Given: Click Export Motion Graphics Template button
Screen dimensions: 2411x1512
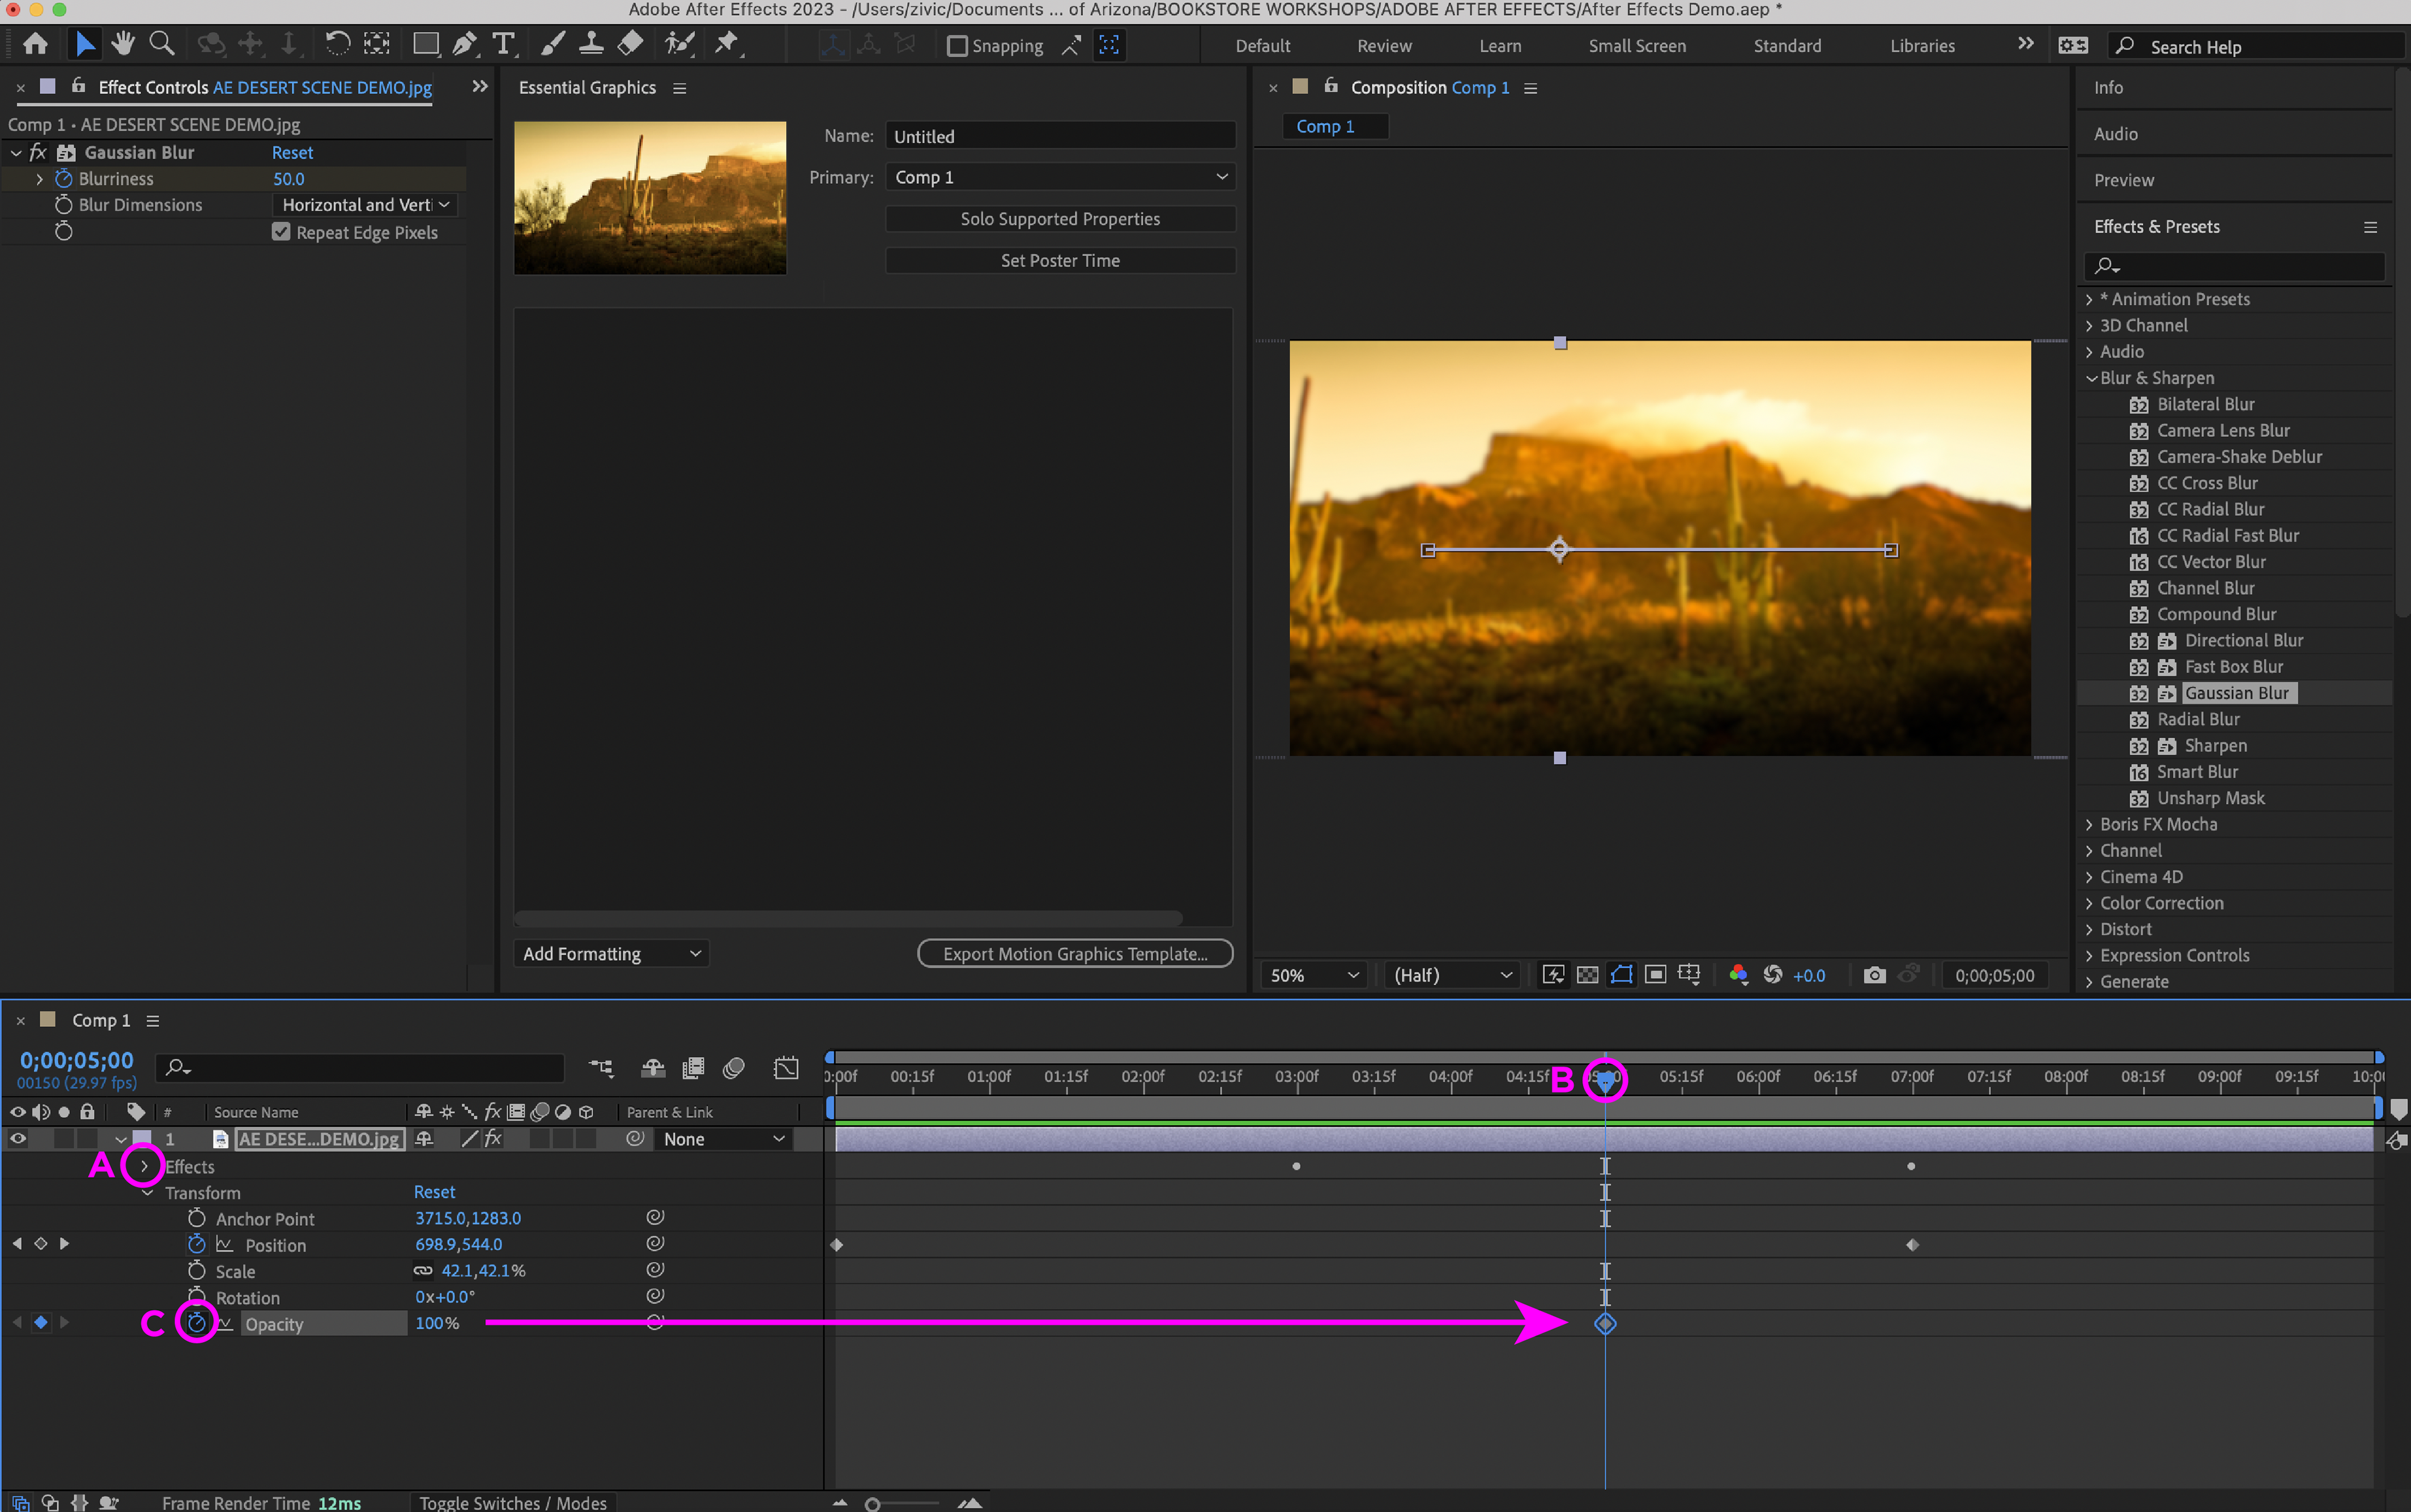Looking at the screenshot, I should click(1074, 954).
